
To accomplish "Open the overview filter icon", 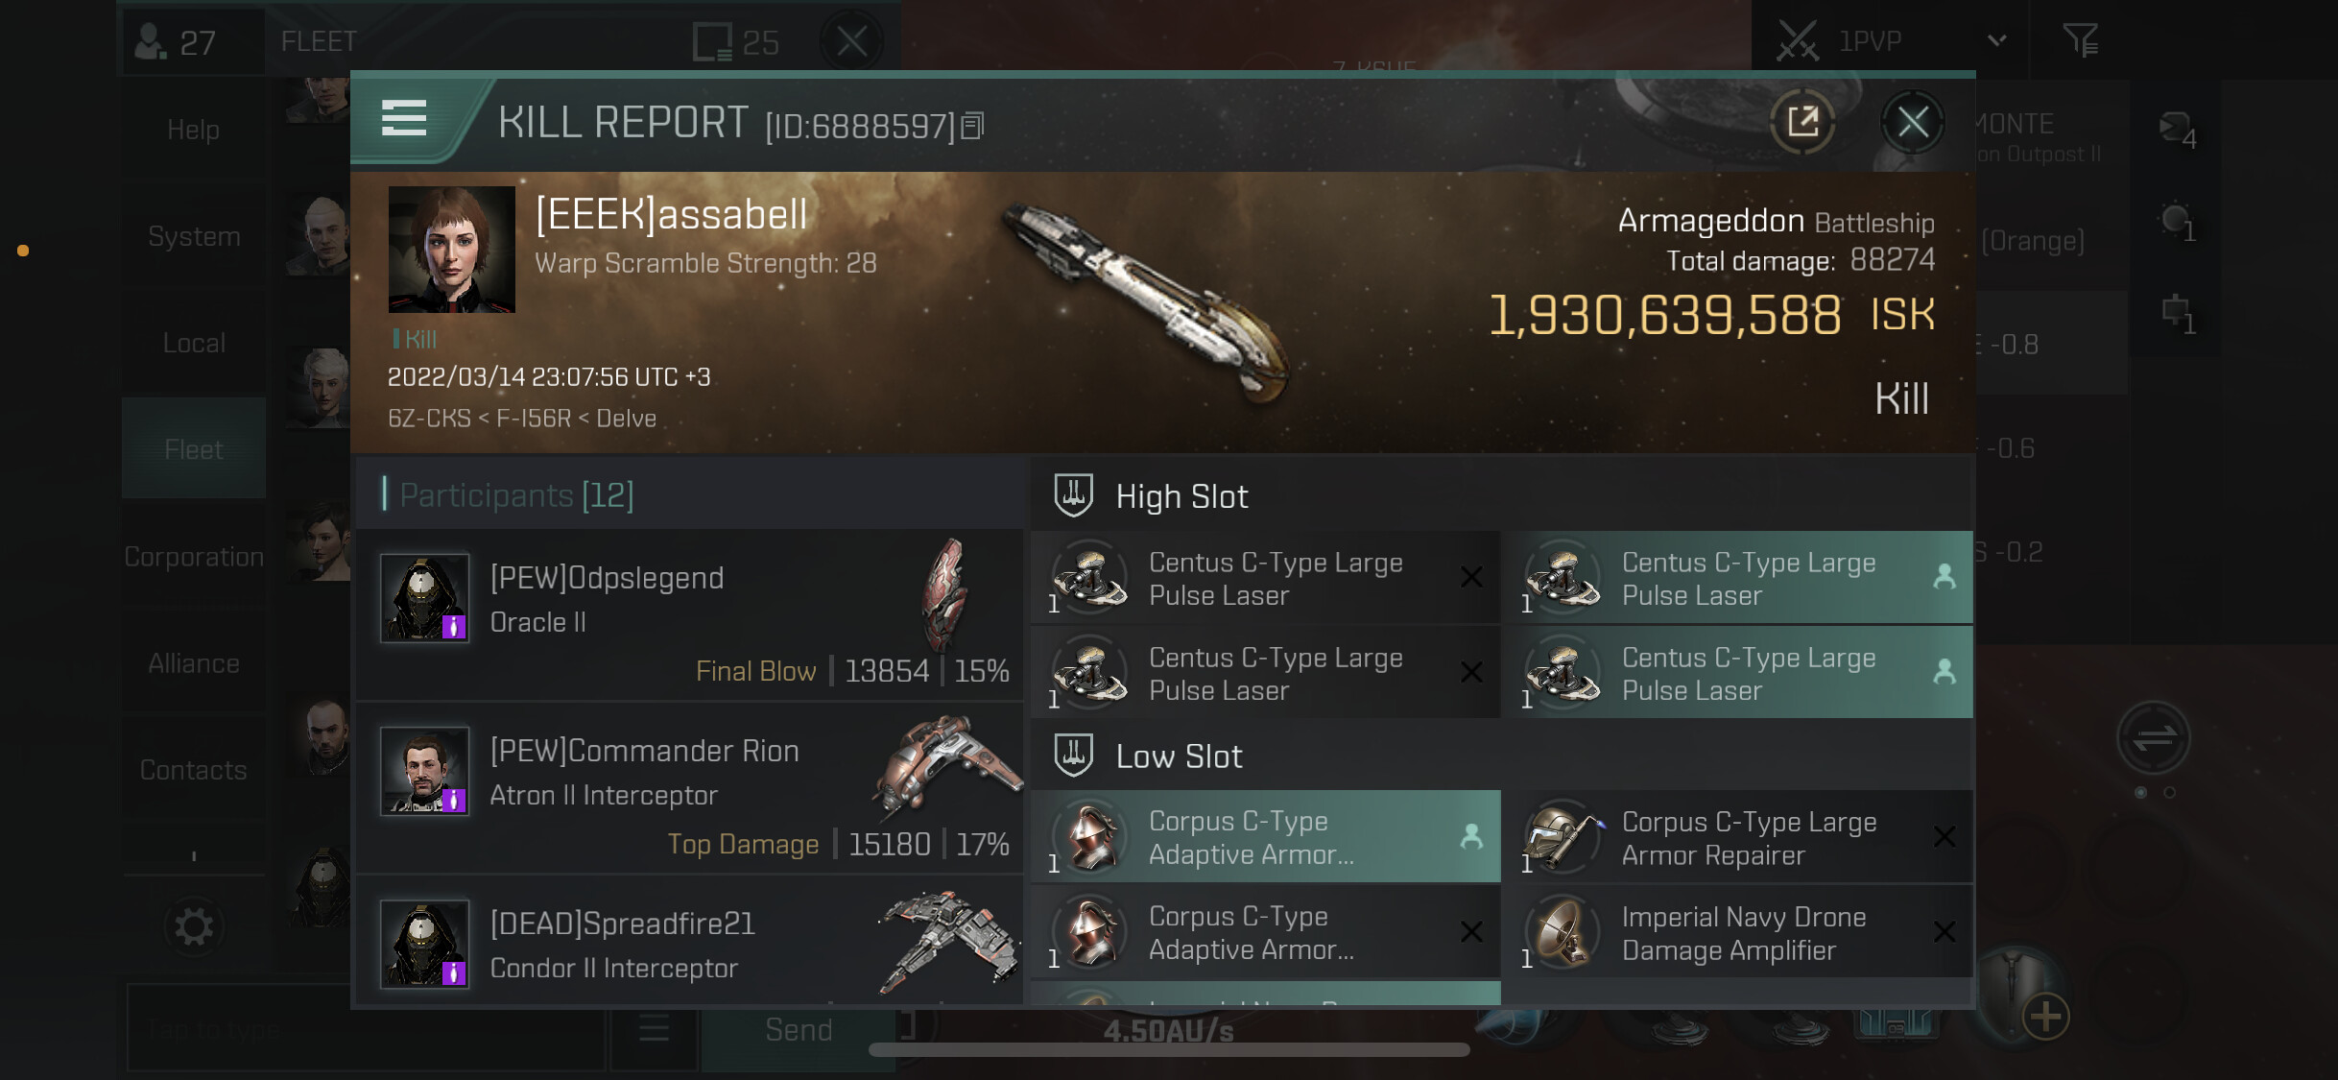I will [x=2080, y=40].
